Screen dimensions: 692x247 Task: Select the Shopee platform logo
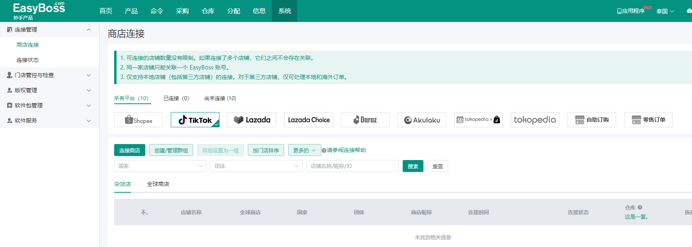tap(138, 120)
